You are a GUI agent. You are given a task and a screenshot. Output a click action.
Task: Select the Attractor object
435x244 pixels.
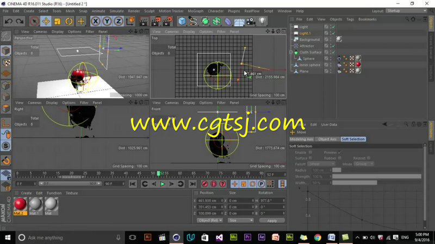pyautogui.click(x=307, y=46)
